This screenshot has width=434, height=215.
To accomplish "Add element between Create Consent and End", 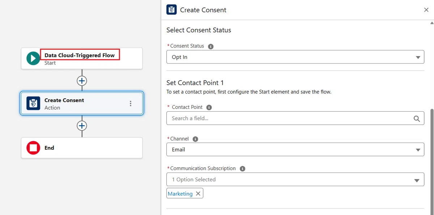I will (82, 126).
